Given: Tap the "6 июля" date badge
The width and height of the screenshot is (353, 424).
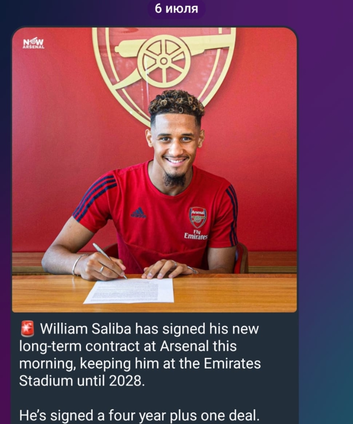Looking at the screenshot, I should (x=176, y=9).
